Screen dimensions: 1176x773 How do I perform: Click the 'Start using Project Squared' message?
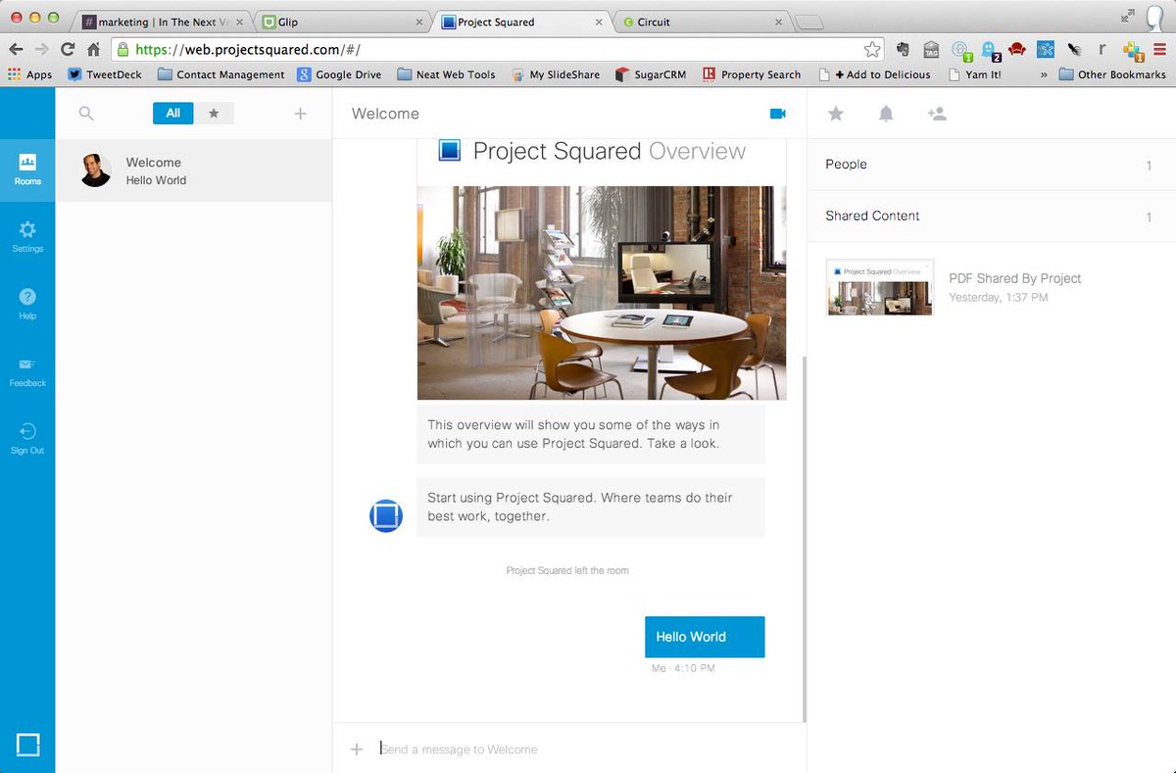(x=591, y=507)
